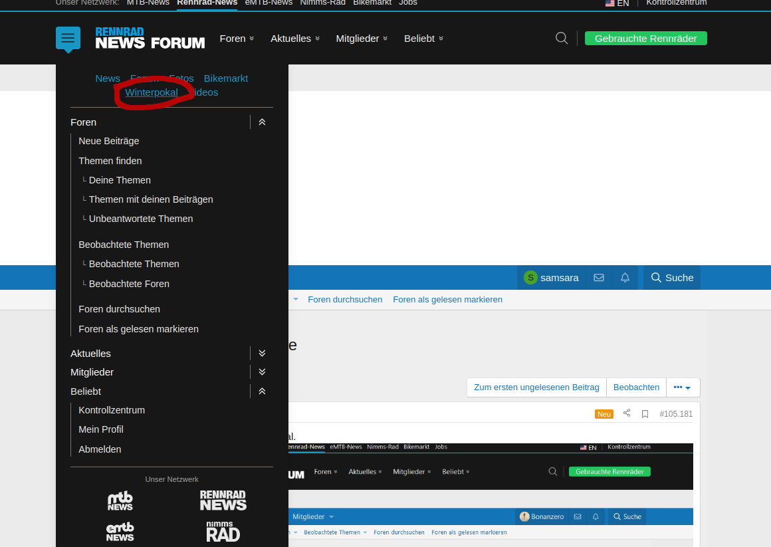
Task: Open the MTB News network logo
Action: 120,500
